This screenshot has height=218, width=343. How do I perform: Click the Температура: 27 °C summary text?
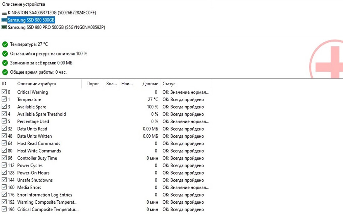(29, 44)
